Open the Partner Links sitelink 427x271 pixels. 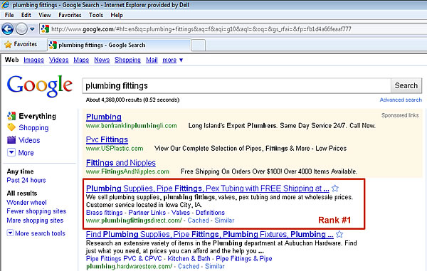tap(147, 213)
